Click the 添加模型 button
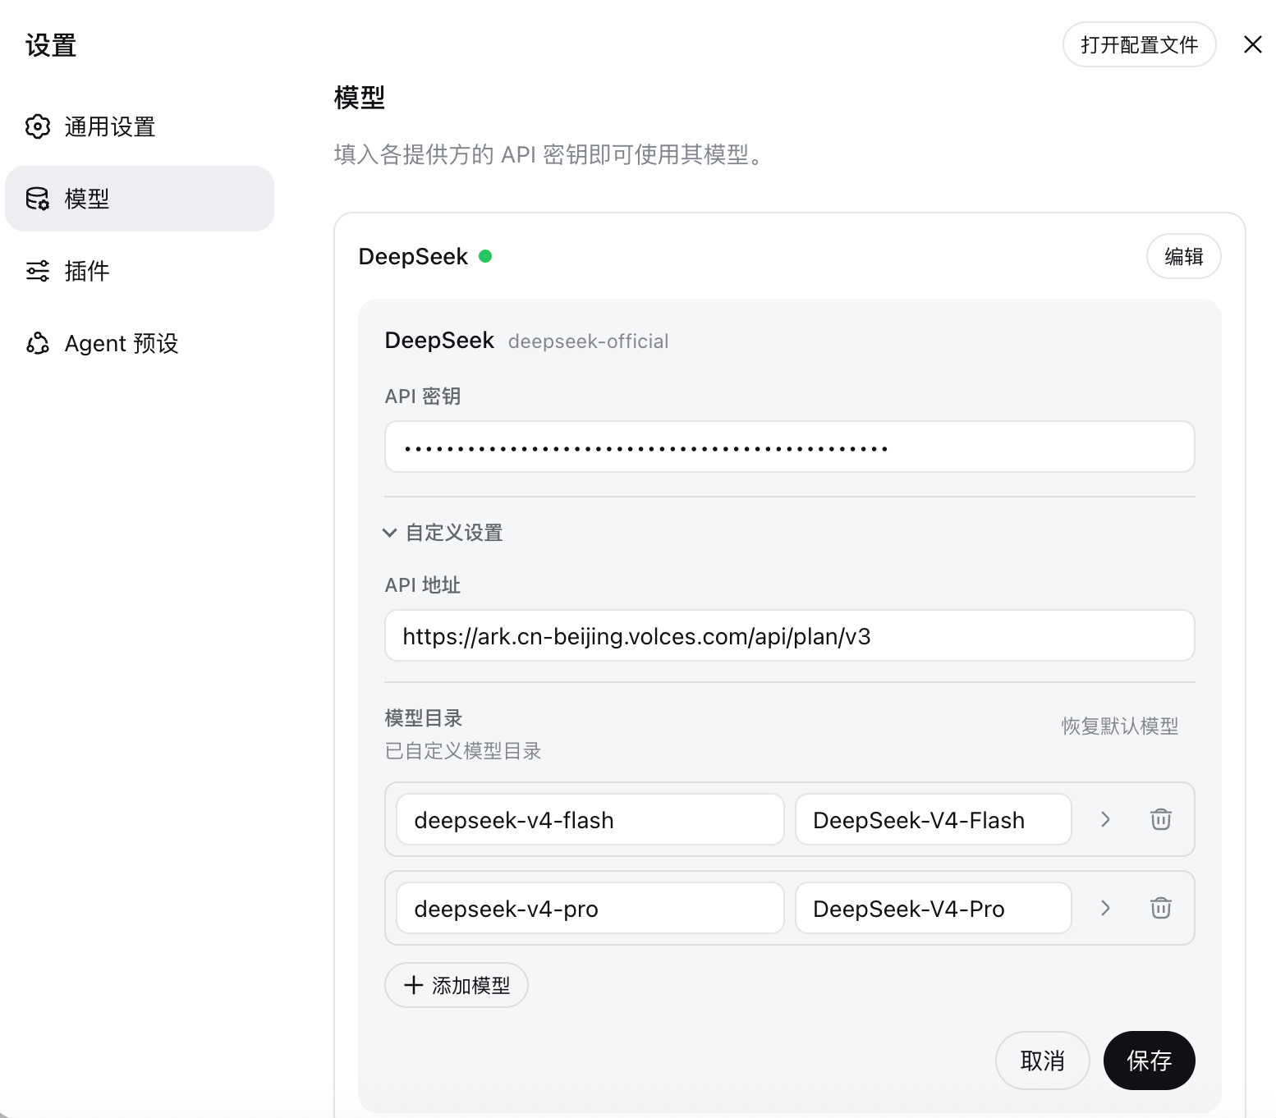Viewport: 1276px width, 1118px height. [x=457, y=985]
